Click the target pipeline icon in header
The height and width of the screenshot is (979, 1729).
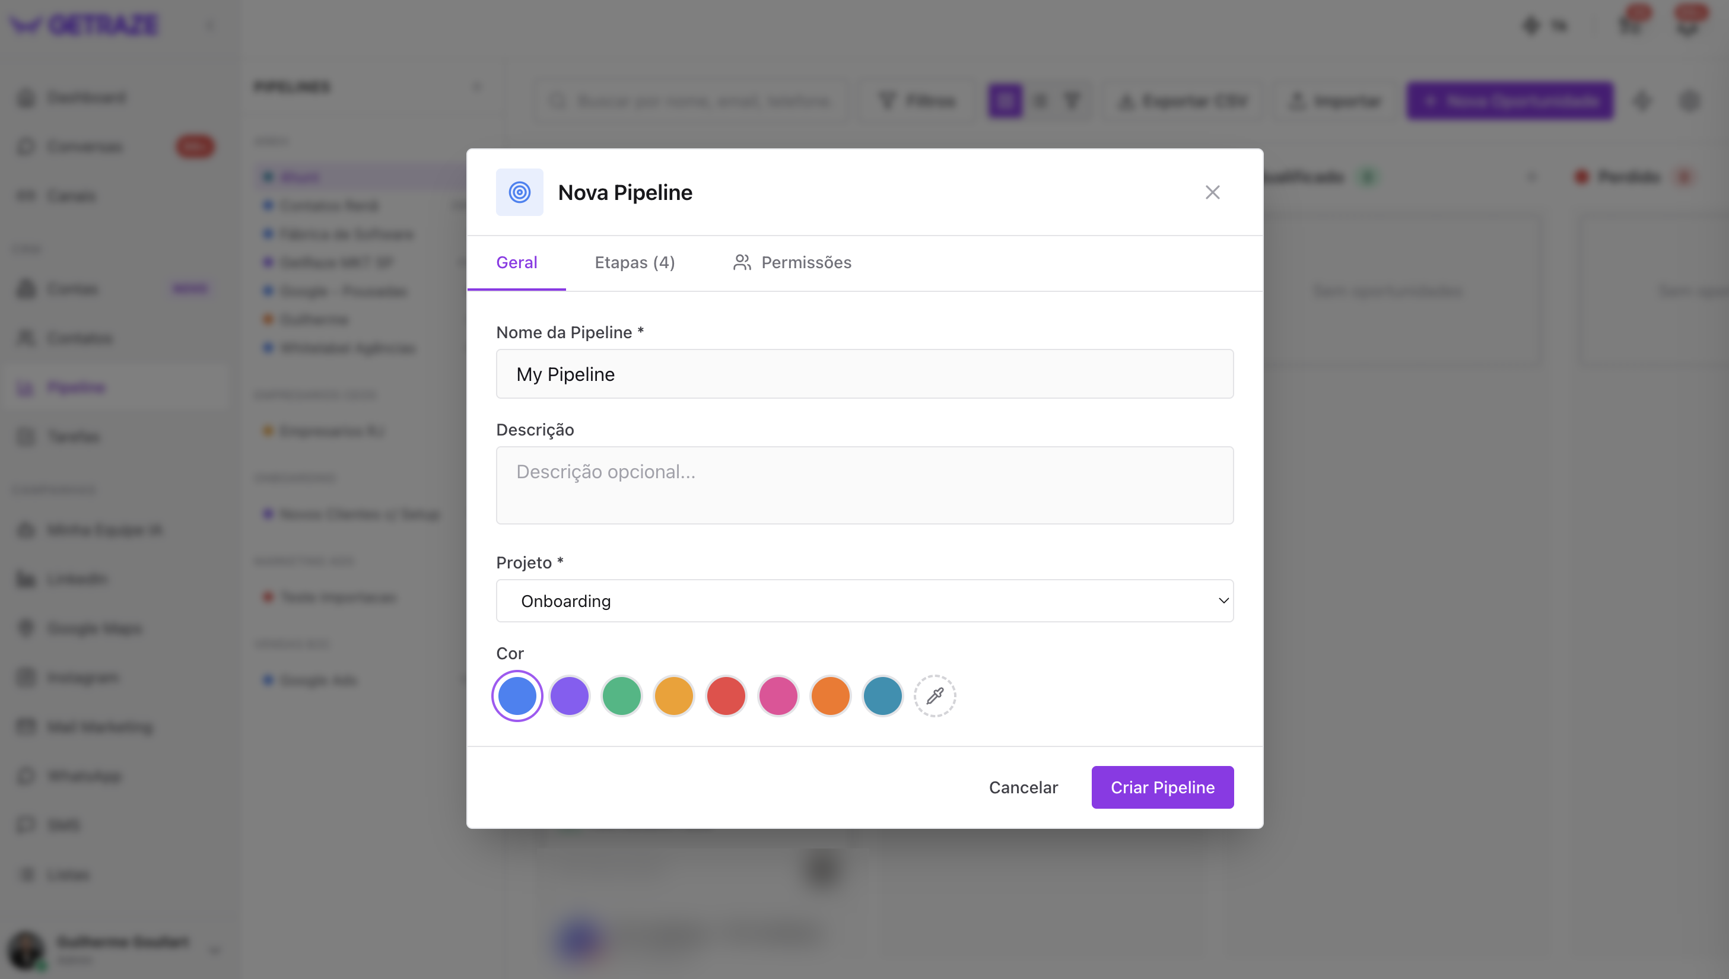[520, 192]
